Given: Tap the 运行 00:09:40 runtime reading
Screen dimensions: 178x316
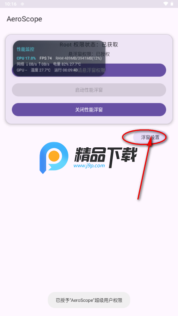Looking at the screenshot, I should (x=66, y=70).
